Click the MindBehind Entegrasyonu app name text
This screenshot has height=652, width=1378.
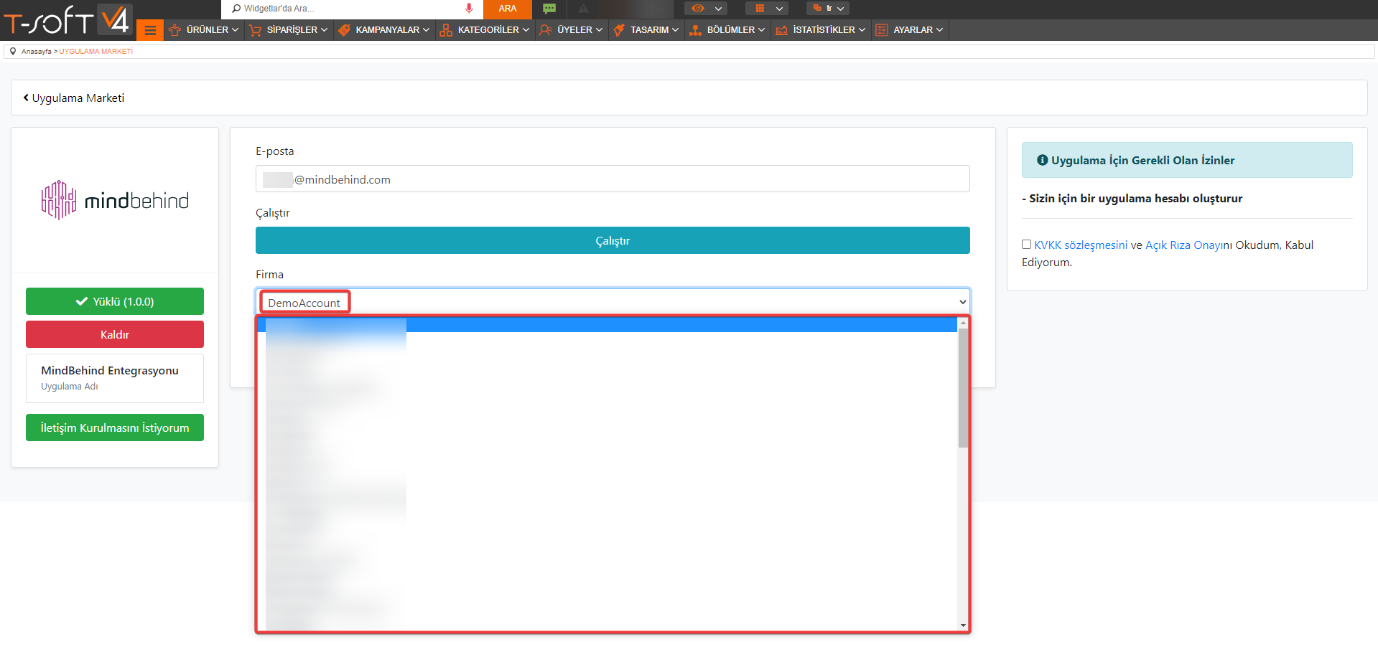tap(110, 370)
